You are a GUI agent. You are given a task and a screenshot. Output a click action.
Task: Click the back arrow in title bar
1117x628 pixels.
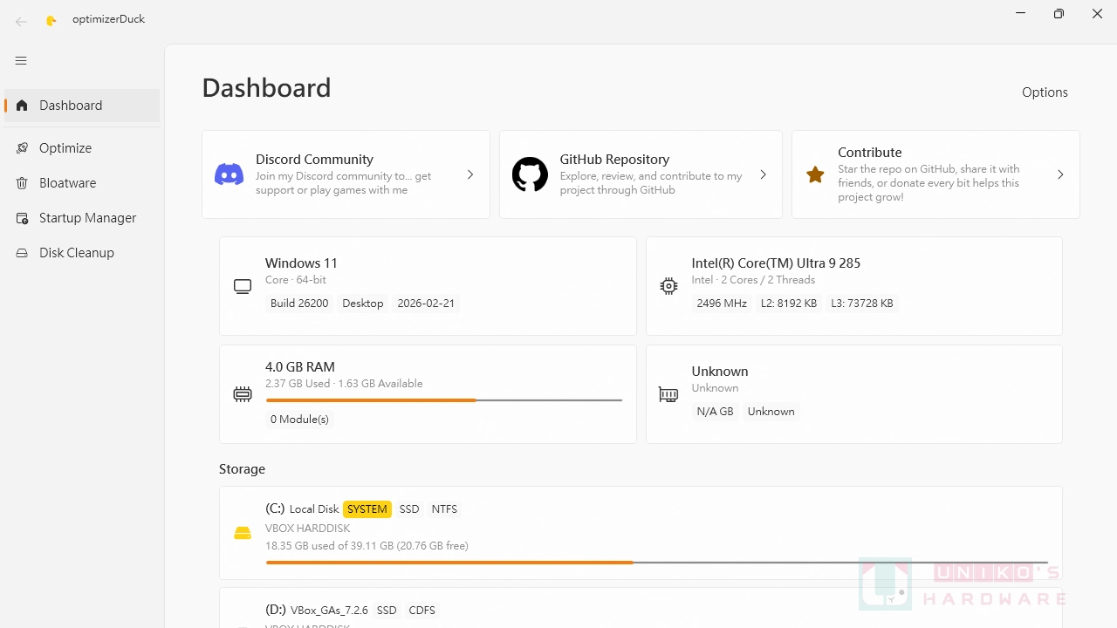coord(21,21)
